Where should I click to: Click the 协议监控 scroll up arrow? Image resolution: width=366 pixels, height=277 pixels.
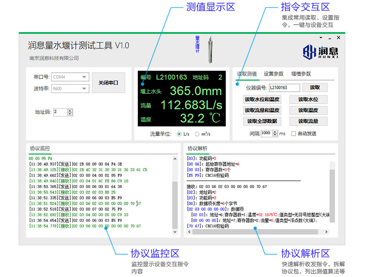click(x=175, y=159)
